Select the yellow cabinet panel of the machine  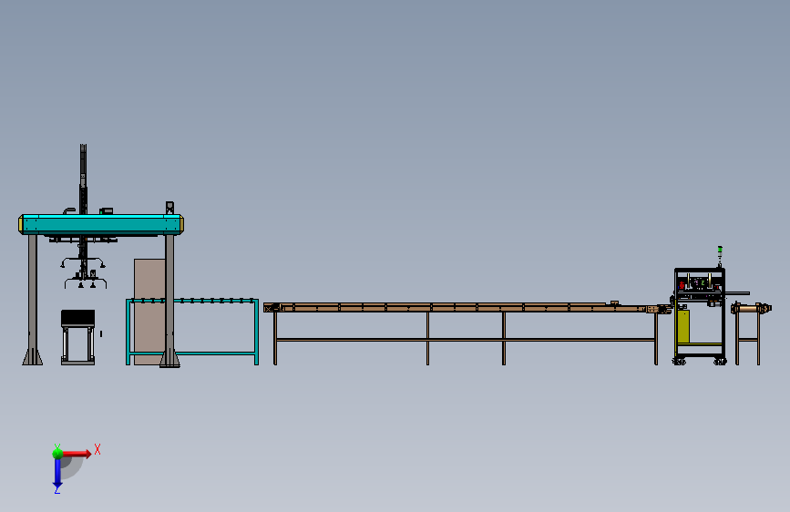point(683,326)
